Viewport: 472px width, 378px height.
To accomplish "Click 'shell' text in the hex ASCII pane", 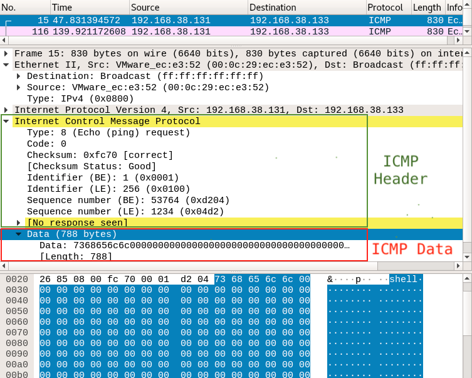I will [403, 279].
